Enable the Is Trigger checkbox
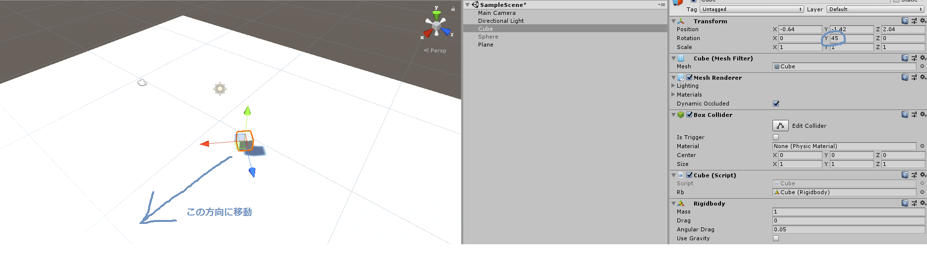The image size is (927, 270). [776, 137]
